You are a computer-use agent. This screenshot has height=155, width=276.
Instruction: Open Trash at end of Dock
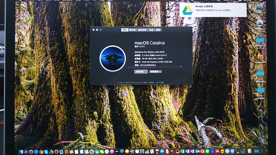click(261, 152)
